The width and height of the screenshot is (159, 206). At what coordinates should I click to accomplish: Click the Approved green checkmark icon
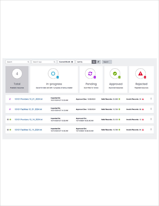coord(115,73)
